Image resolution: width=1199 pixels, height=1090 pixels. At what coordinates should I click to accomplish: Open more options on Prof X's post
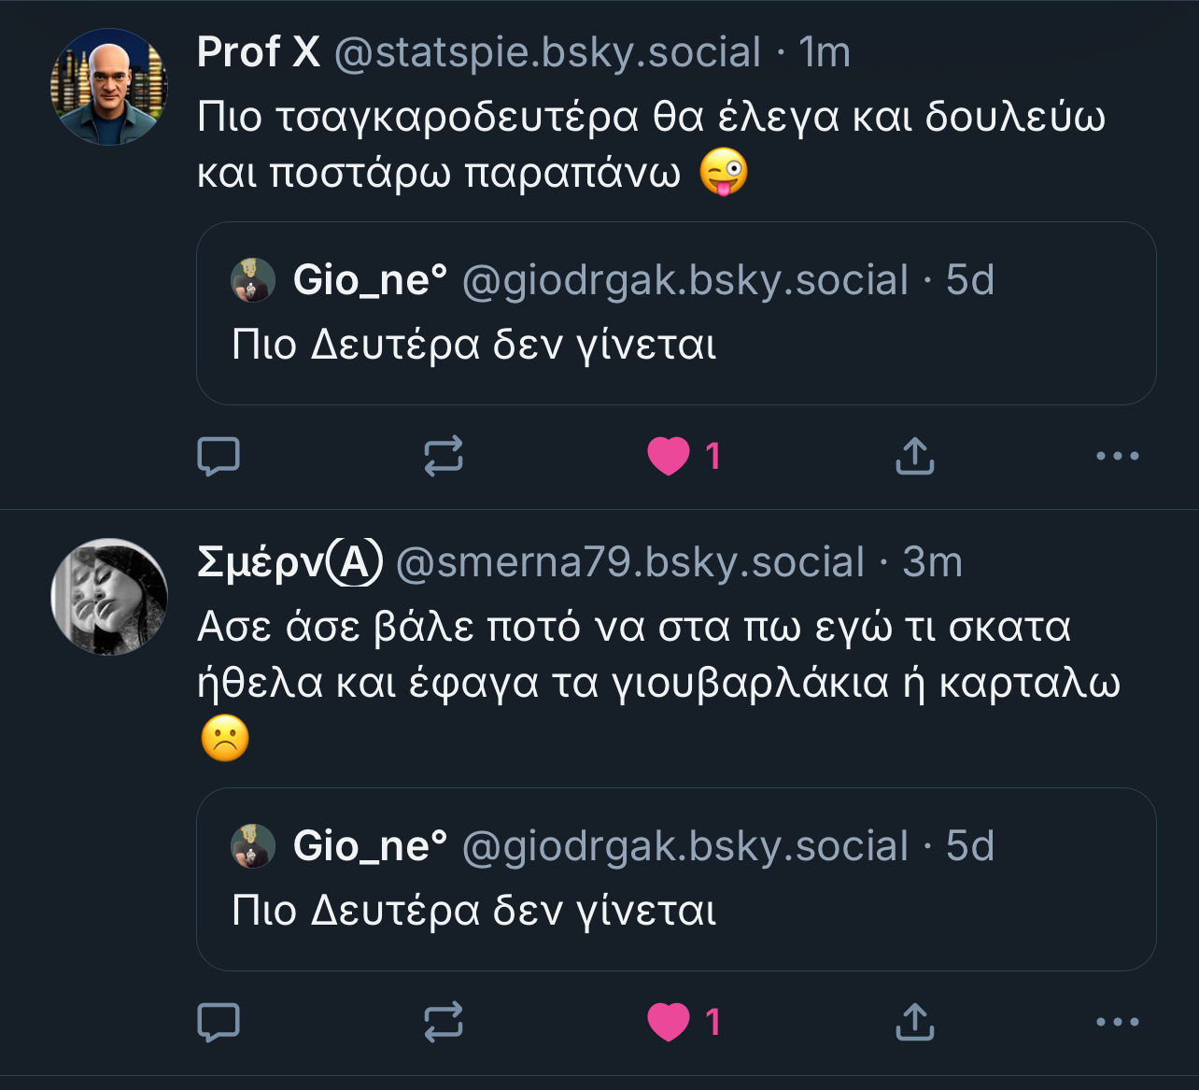click(1117, 457)
